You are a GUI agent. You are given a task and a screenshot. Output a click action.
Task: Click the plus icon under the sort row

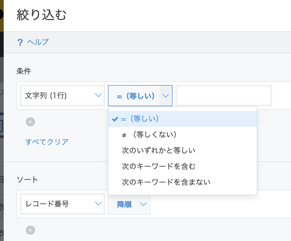(31, 230)
